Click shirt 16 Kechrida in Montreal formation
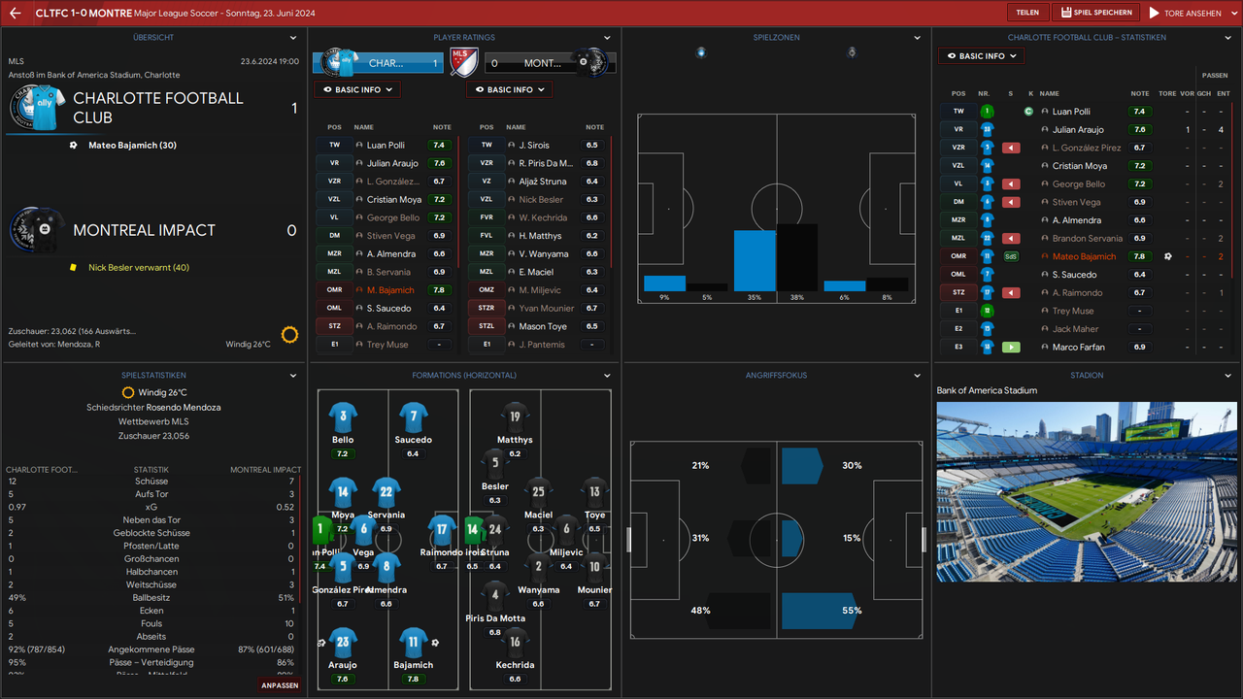 click(515, 642)
